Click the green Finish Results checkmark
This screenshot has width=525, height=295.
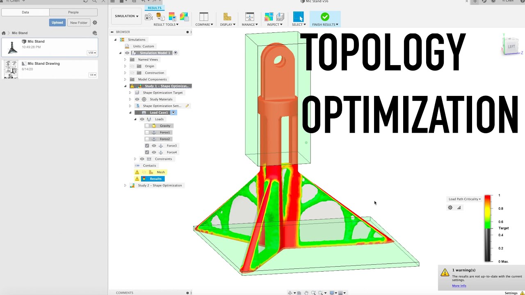pyautogui.click(x=325, y=17)
